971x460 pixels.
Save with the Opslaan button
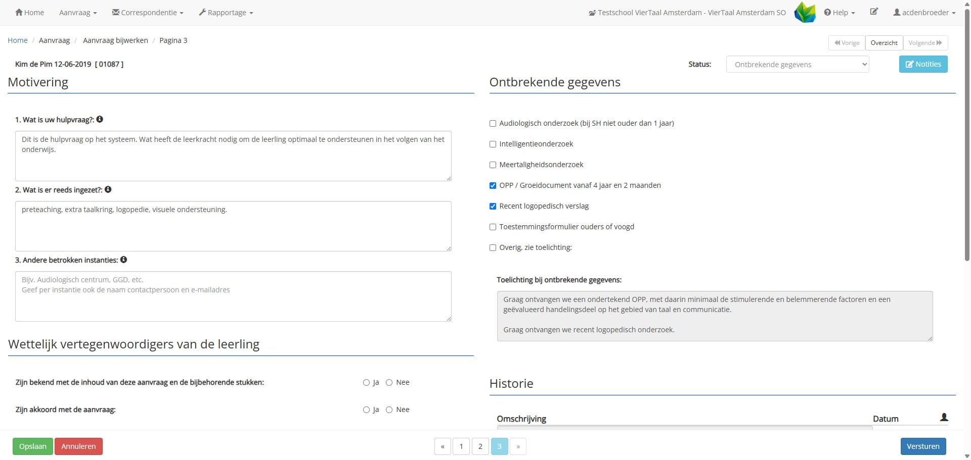click(33, 446)
